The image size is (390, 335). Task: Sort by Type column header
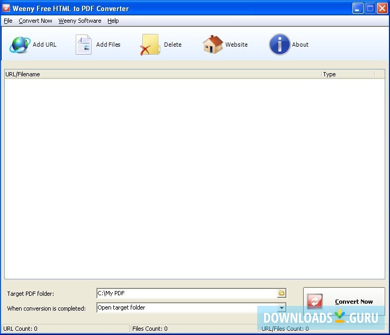[x=348, y=74]
